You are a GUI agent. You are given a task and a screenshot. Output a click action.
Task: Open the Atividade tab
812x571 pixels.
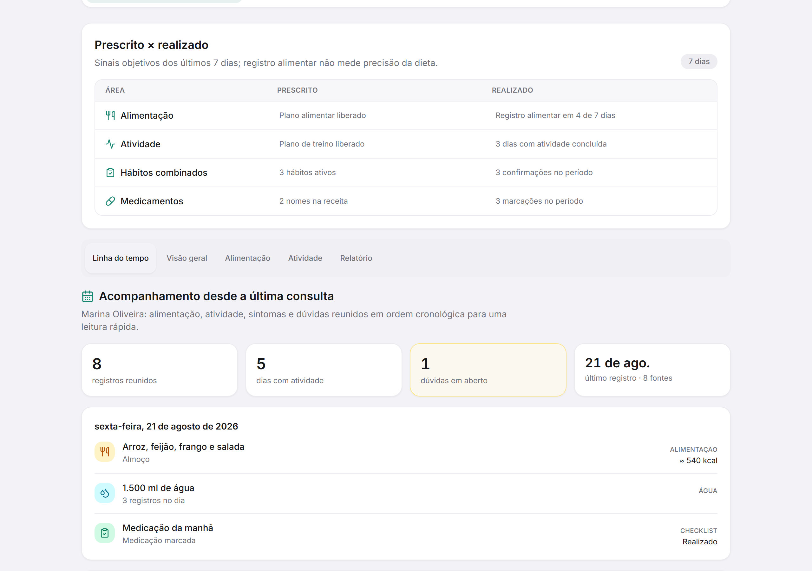coord(305,258)
